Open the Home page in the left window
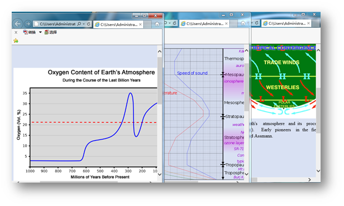344x206 pixels. (157, 24)
